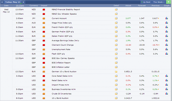Click the Wed May 13 date cell
This screenshot has width=172, height=101.
[x=6, y=11]
